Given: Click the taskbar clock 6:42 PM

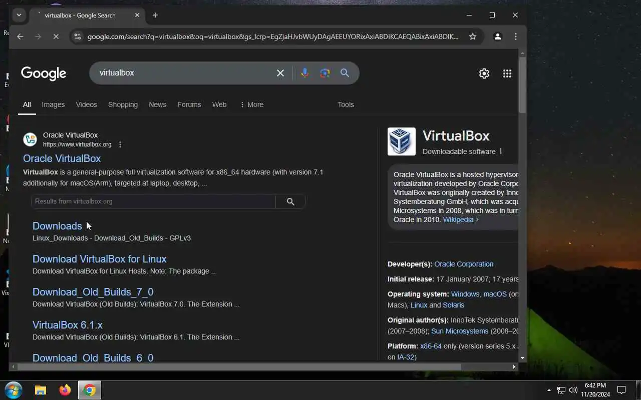Looking at the screenshot, I should [595, 385].
